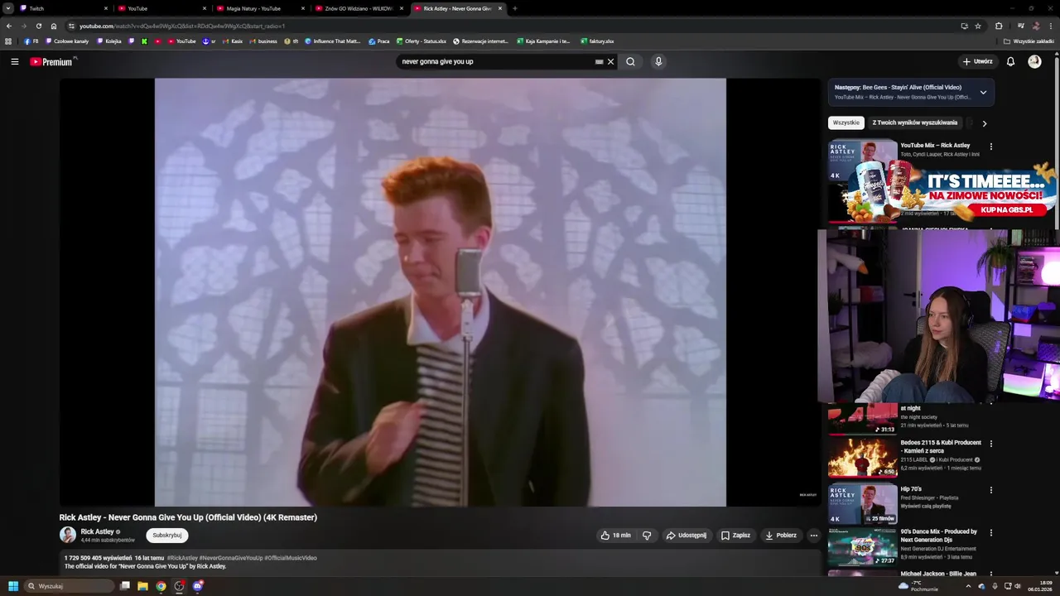
Task: Open Chrome extensions puzzle icon
Action: coord(999,26)
